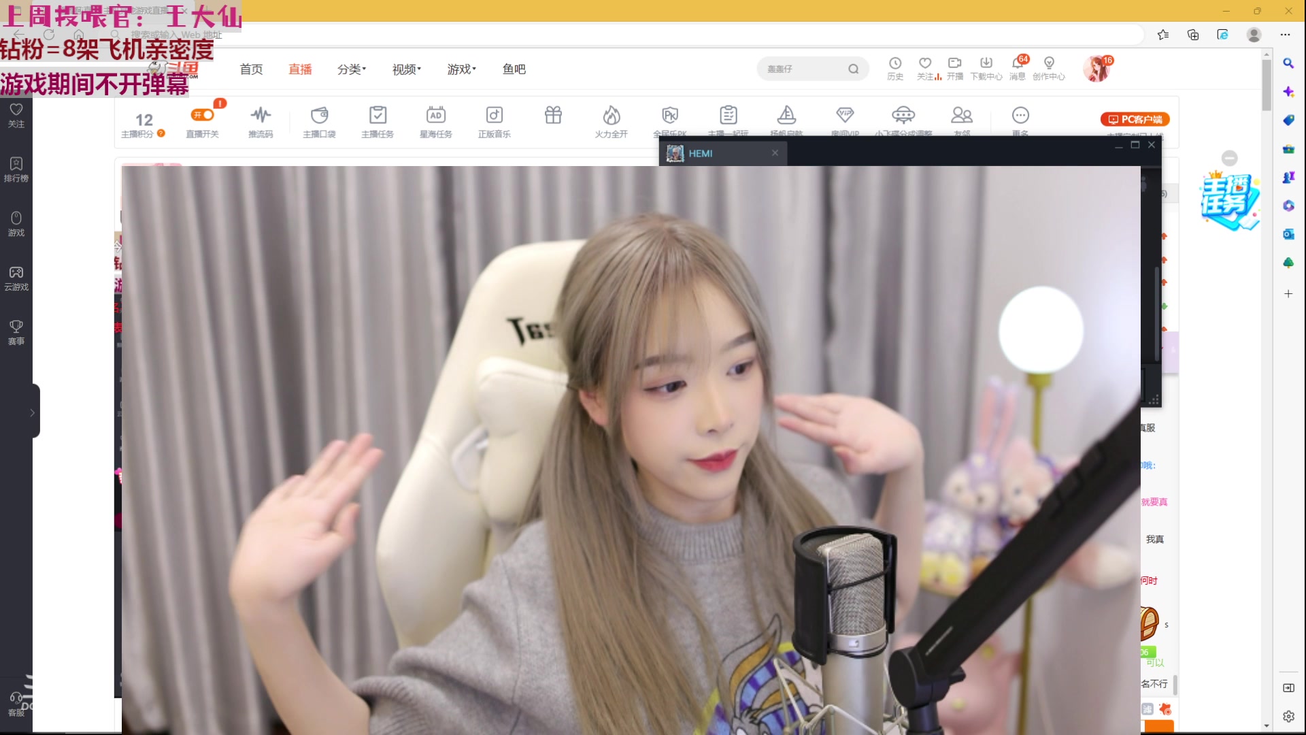Open 历史 history clock icon
This screenshot has width=1306, height=735.
click(895, 68)
